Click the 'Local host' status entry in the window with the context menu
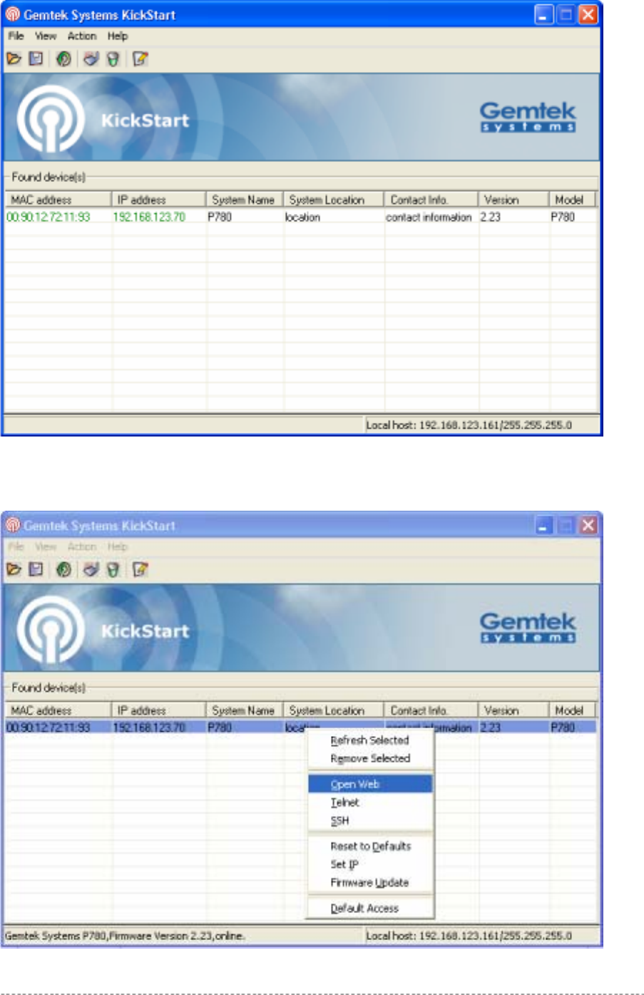Viewport: 644px width, 995px height. click(469, 936)
